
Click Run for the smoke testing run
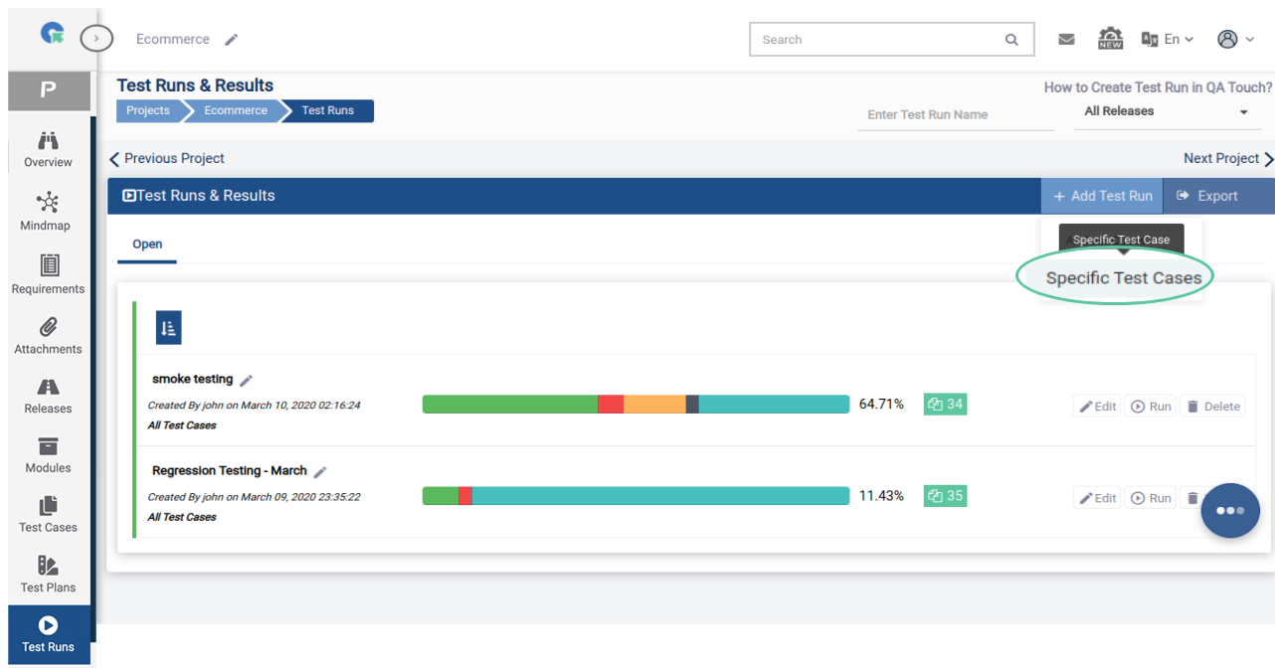click(1151, 406)
